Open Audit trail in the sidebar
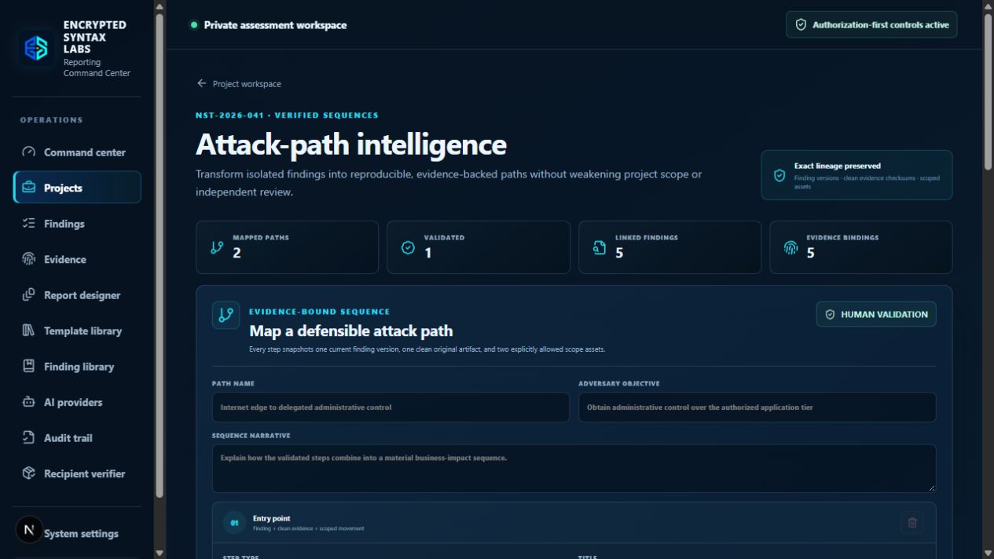The image size is (994, 559). [77, 438]
